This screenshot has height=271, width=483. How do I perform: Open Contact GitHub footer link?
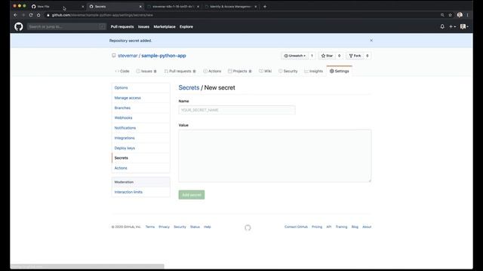tap(296, 227)
